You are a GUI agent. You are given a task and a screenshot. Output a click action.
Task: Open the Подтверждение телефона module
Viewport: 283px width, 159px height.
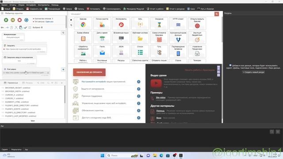(x=178, y=51)
